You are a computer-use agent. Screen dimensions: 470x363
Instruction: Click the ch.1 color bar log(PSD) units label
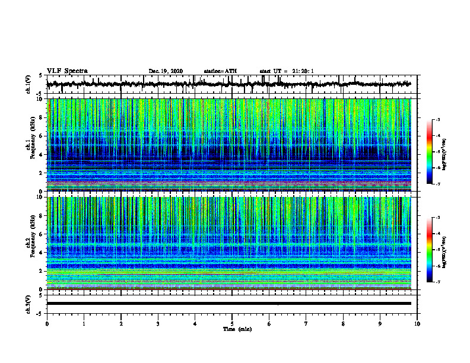(444, 154)
